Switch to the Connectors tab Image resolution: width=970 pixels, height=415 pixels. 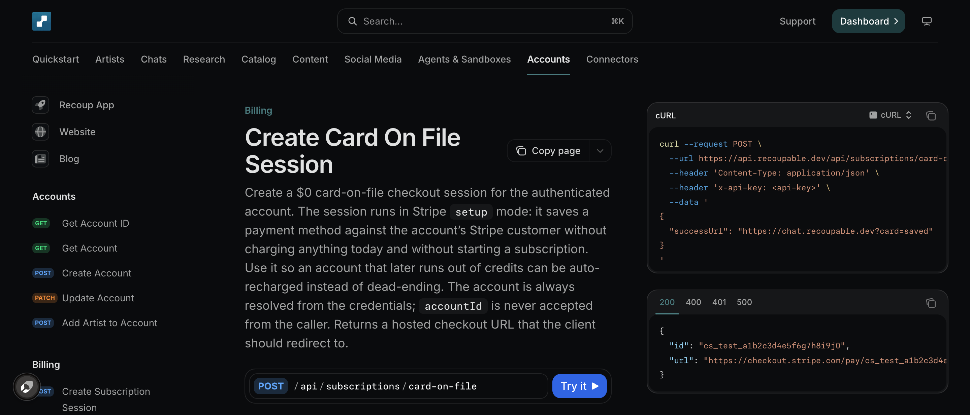point(612,60)
